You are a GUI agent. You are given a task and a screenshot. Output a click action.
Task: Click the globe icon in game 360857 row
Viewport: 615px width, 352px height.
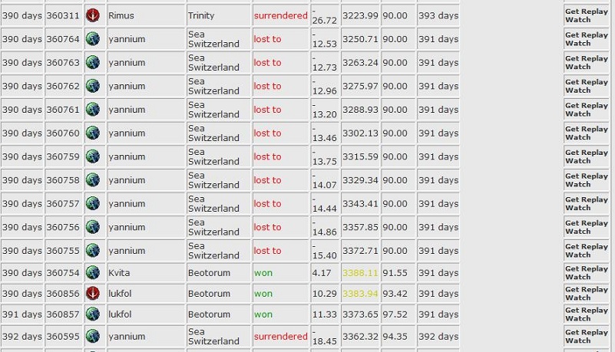(x=93, y=314)
